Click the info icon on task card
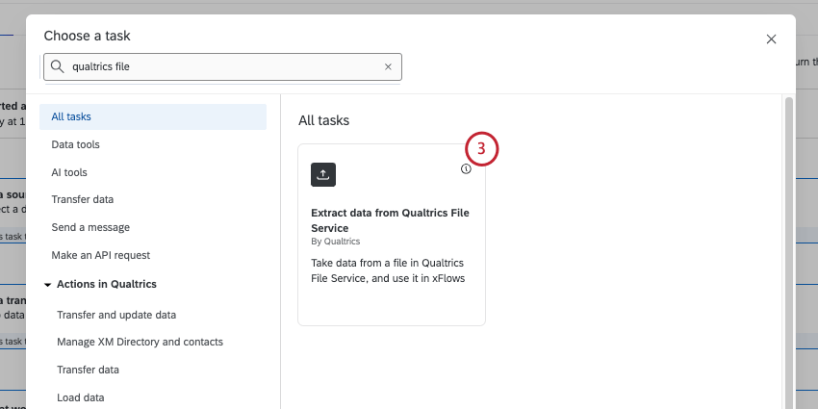818x409 pixels. coord(466,168)
